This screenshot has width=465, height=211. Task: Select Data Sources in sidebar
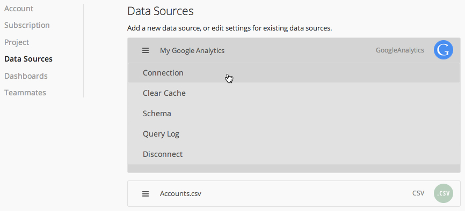pos(28,59)
